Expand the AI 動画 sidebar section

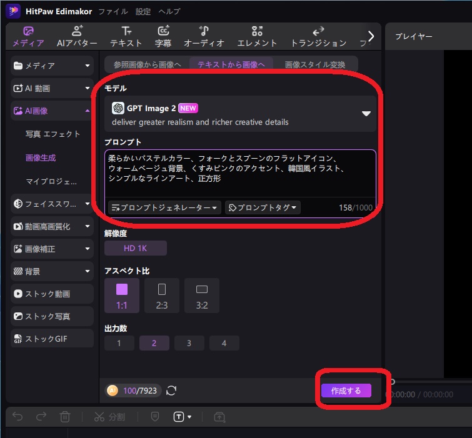tap(52, 88)
